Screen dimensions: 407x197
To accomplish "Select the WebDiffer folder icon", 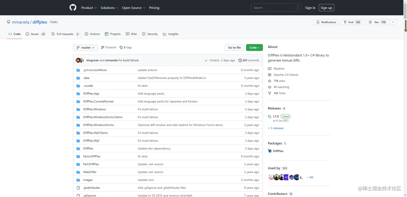I will click(x=78, y=172).
